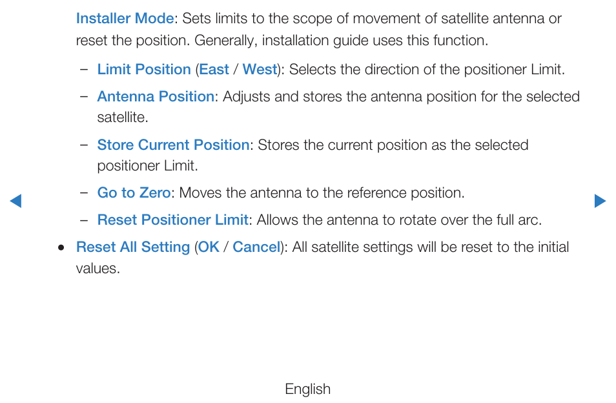Click the East option text
The height and width of the screenshot is (403, 616).
(214, 70)
